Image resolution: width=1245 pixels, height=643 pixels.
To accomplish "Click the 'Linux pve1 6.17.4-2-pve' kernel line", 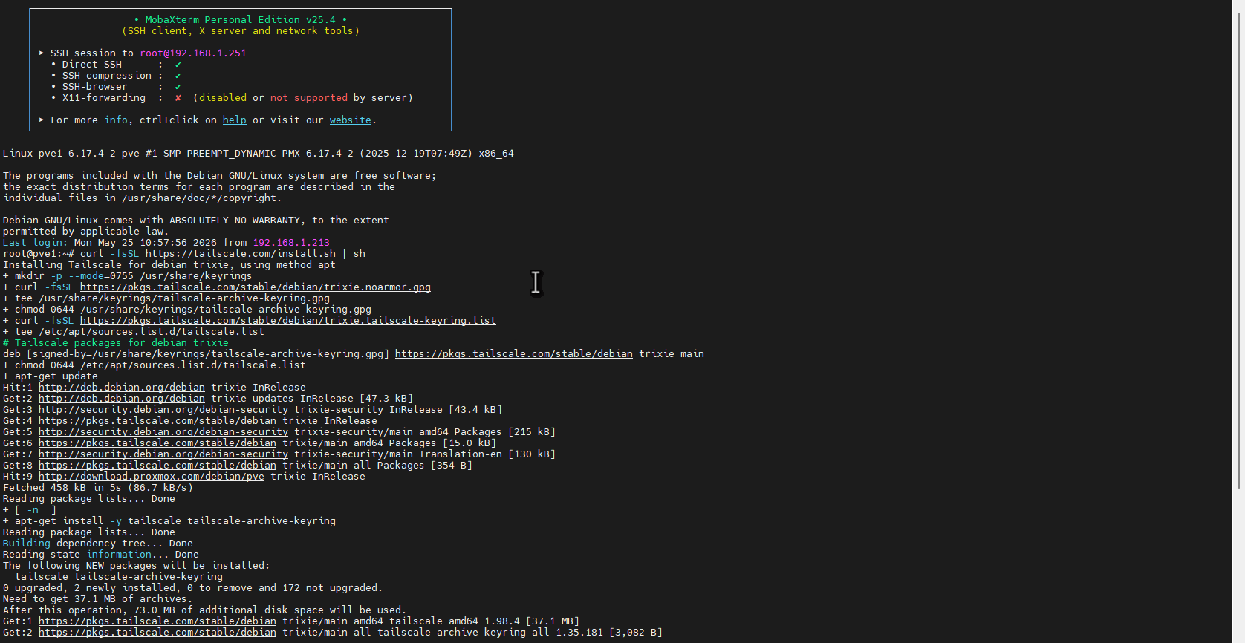I will tap(259, 154).
